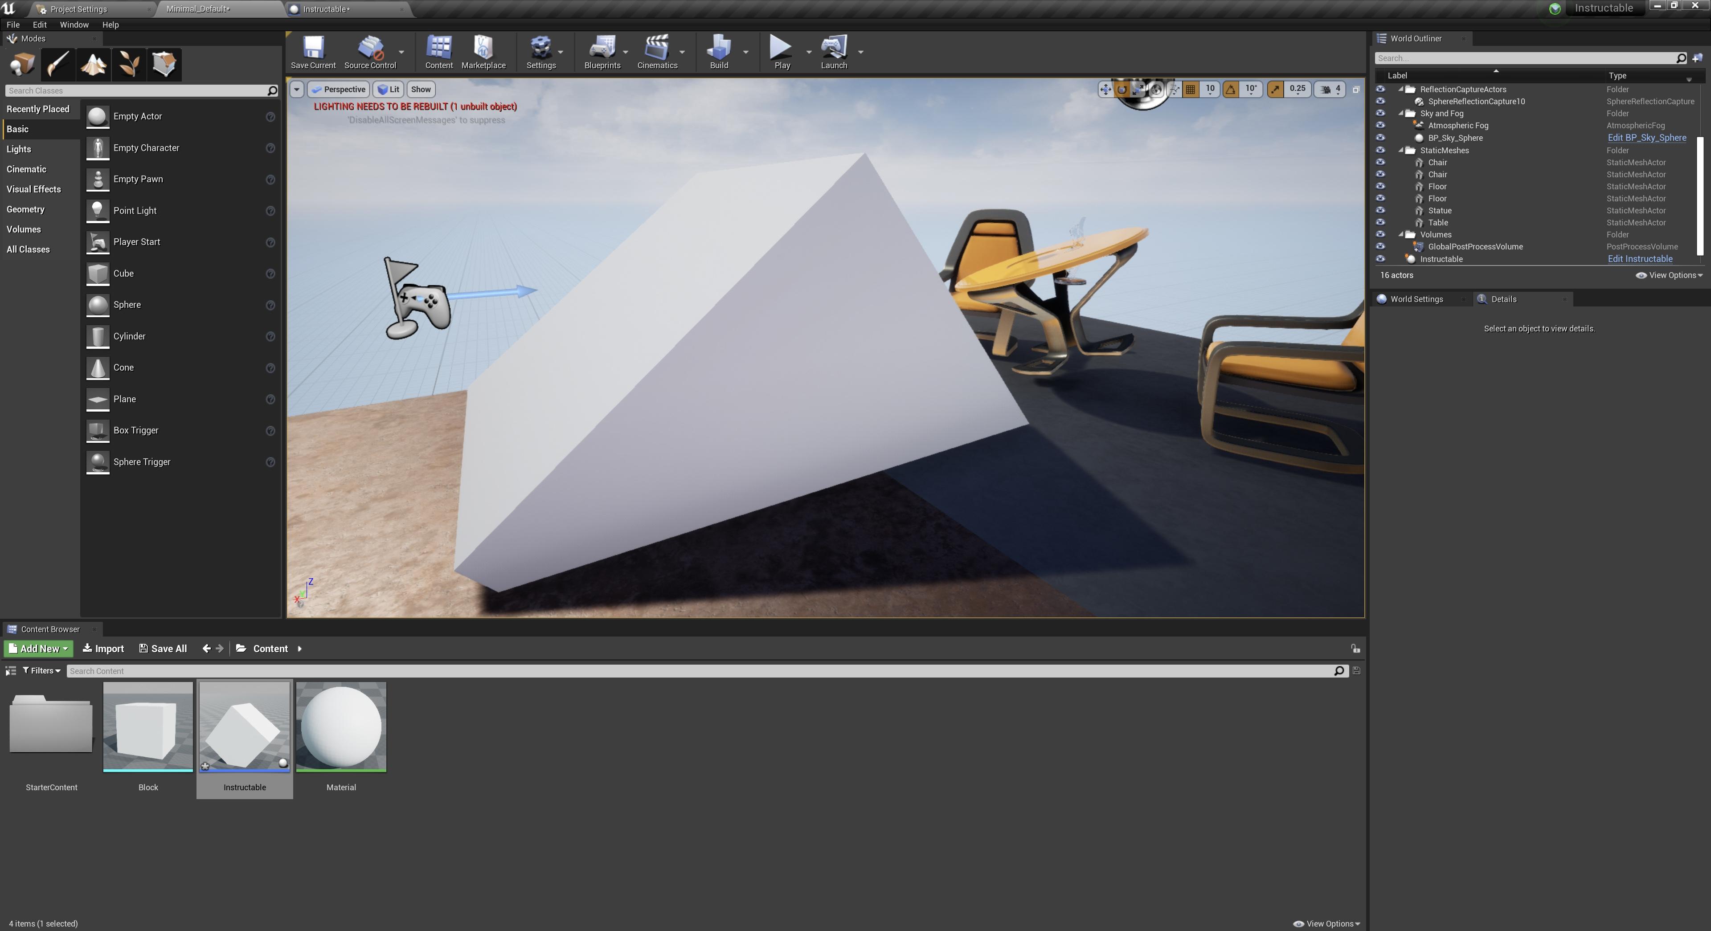1711x931 pixels.
Task: Click Save Current in toolbar
Action: point(313,53)
